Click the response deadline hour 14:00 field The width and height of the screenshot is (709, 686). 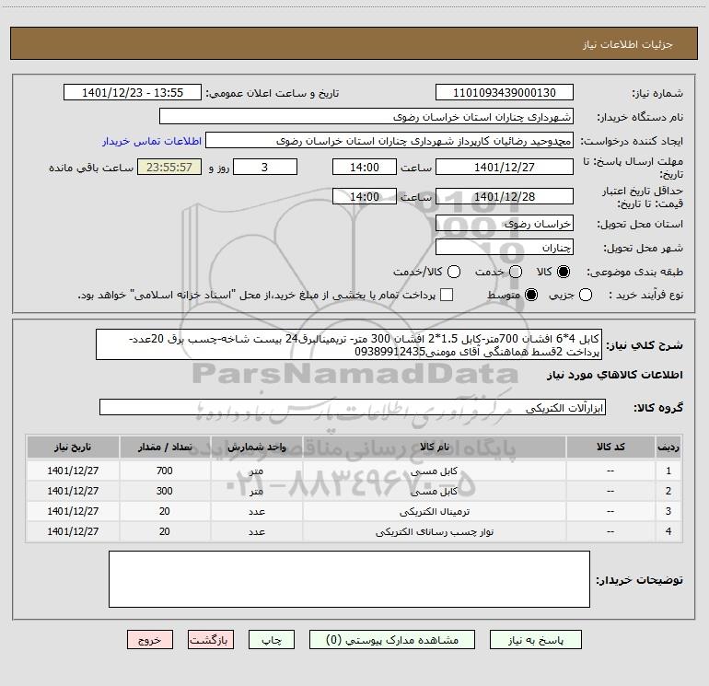coord(365,167)
